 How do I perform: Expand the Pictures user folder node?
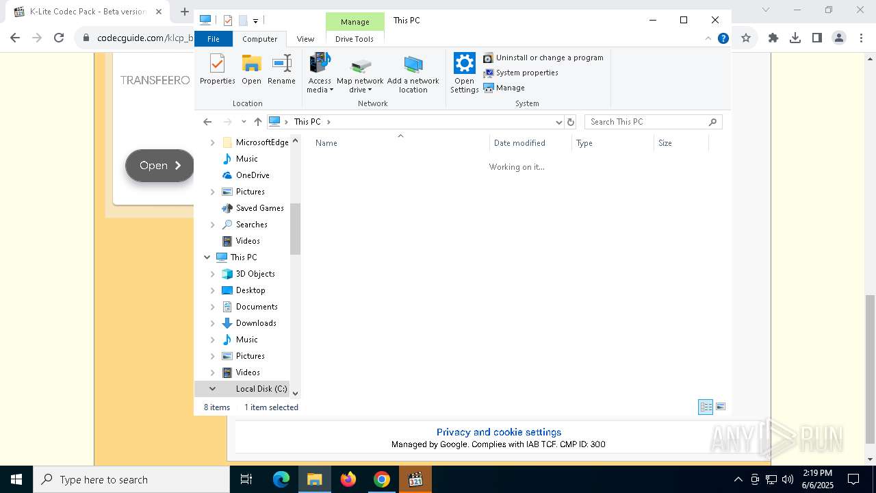coord(212,192)
